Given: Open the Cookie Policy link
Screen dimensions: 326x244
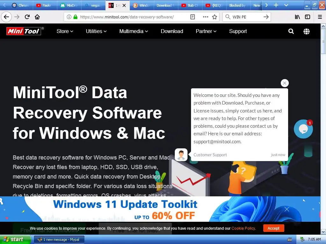Looking at the screenshot, I should (x=243, y=228).
